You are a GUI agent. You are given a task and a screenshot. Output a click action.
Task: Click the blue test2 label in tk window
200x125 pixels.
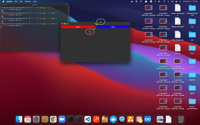(113, 27)
